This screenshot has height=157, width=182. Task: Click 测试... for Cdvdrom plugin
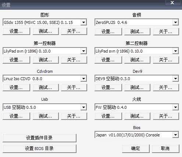click(x=46, y=88)
